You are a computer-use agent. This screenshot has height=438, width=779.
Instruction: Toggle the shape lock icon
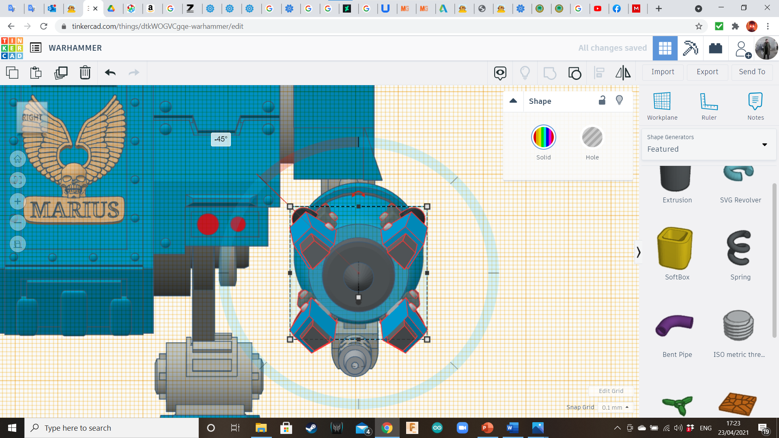602,101
